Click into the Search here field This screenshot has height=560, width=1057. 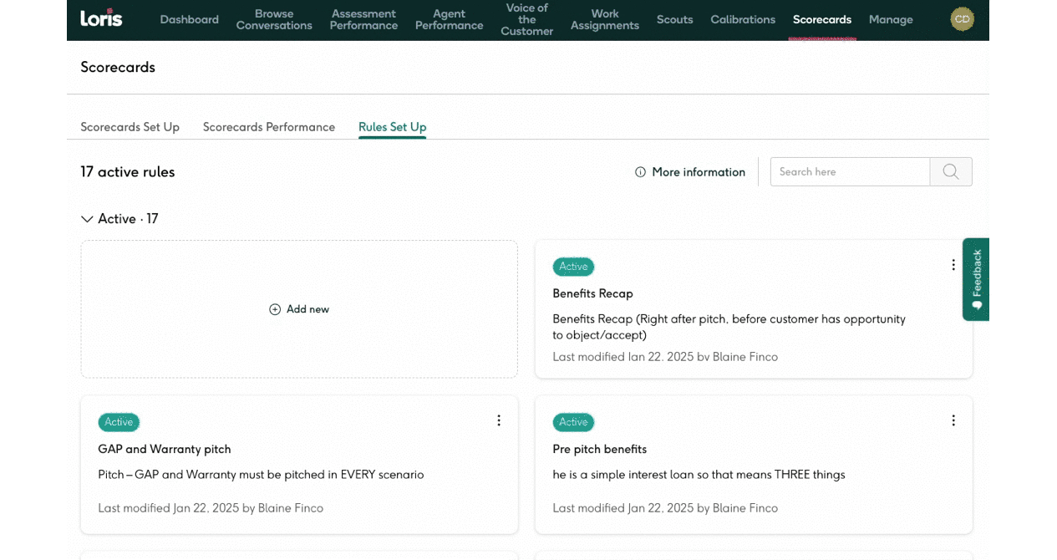click(x=850, y=171)
